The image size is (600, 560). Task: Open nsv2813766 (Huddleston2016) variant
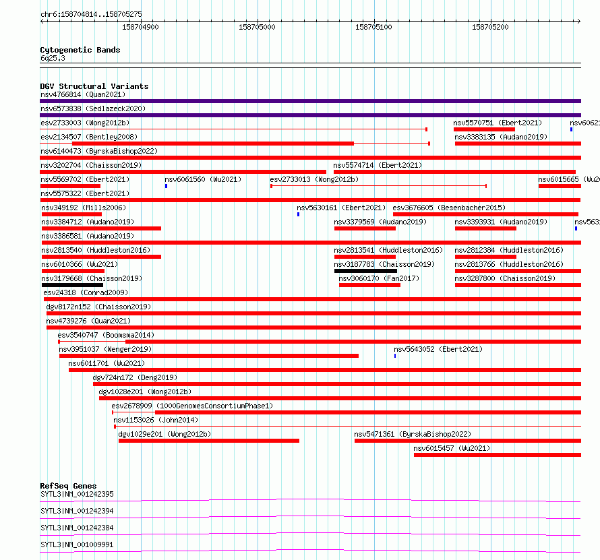[509, 264]
